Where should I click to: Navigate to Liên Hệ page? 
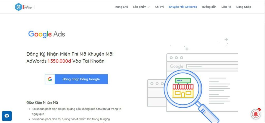point(226,7)
